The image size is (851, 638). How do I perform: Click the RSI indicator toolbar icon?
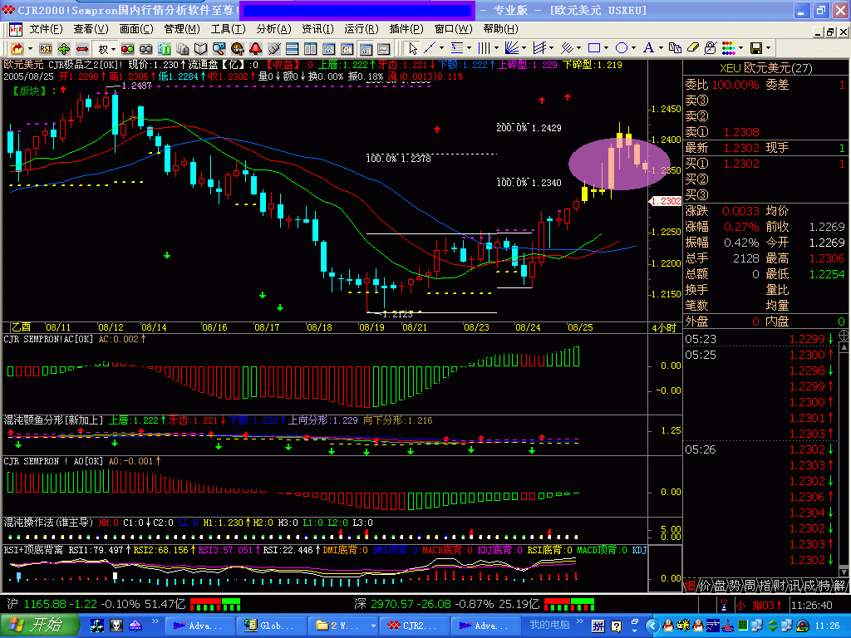[x=46, y=49]
